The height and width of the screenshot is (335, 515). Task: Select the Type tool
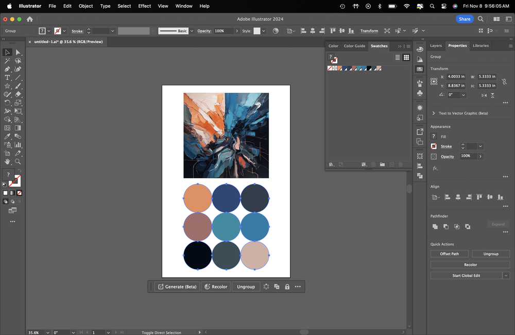click(7, 77)
